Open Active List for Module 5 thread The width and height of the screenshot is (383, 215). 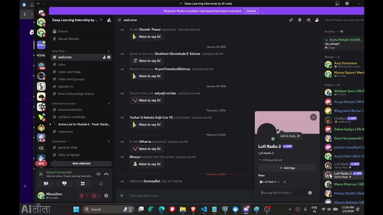click(x=84, y=124)
